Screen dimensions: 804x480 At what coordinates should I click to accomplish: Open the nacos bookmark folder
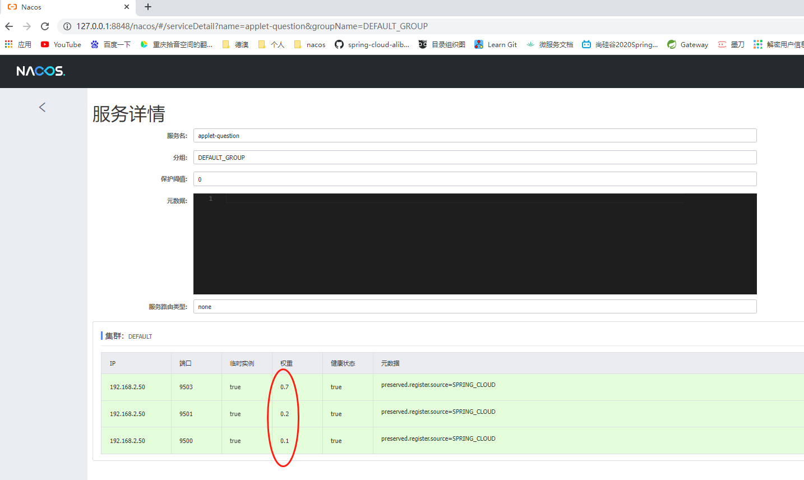pyautogui.click(x=309, y=44)
